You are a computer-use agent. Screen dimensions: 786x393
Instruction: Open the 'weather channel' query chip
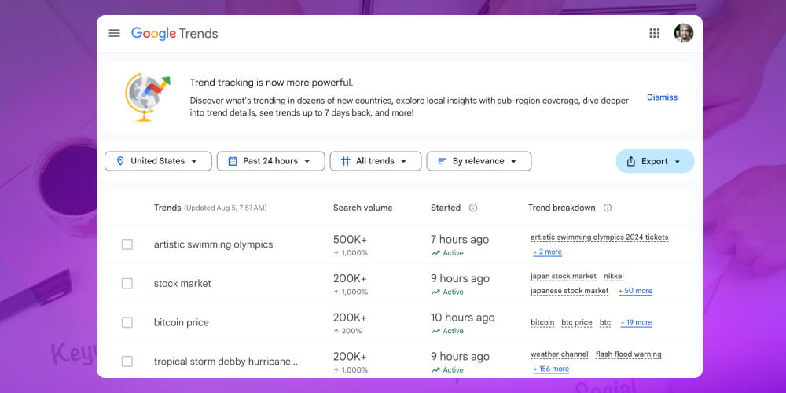point(560,354)
